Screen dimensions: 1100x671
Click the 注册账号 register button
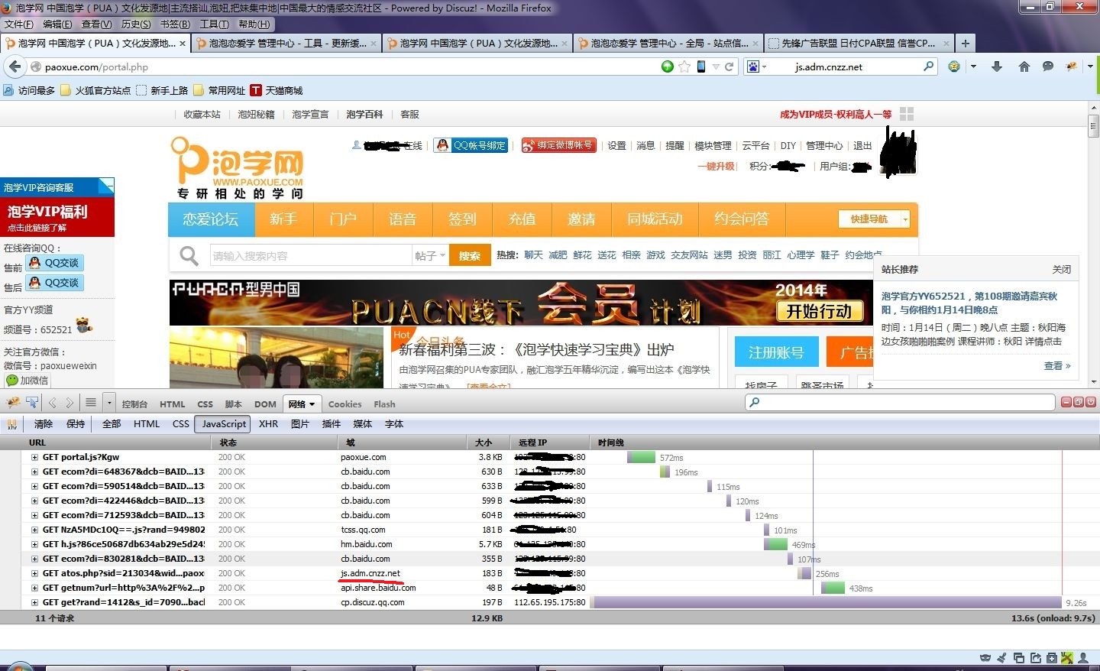pos(776,352)
